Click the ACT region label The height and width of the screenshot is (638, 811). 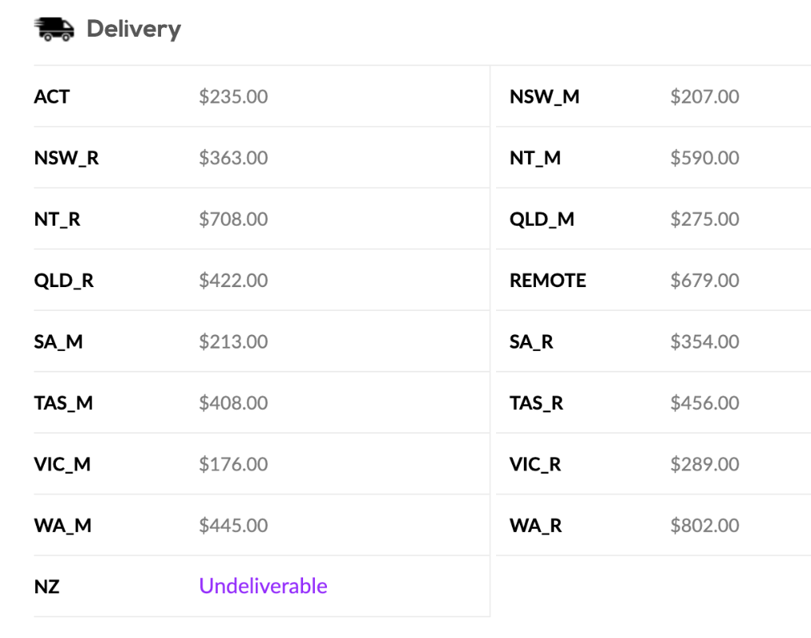tap(52, 96)
